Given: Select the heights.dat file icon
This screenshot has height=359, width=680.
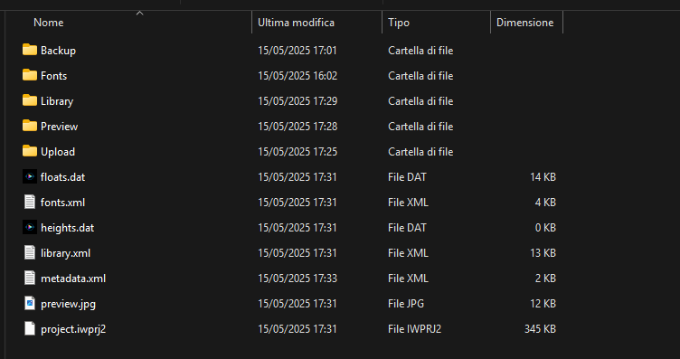Looking at the screenshot, I should pos(30,227).
